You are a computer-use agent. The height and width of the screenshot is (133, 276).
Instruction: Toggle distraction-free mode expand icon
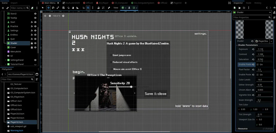[229, 3]
